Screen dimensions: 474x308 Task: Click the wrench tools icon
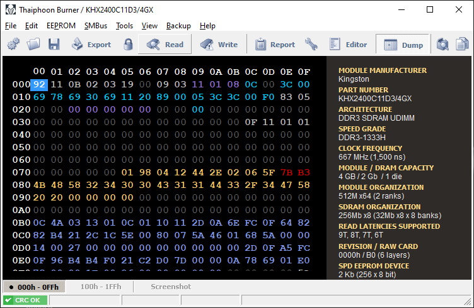[311, 44]
